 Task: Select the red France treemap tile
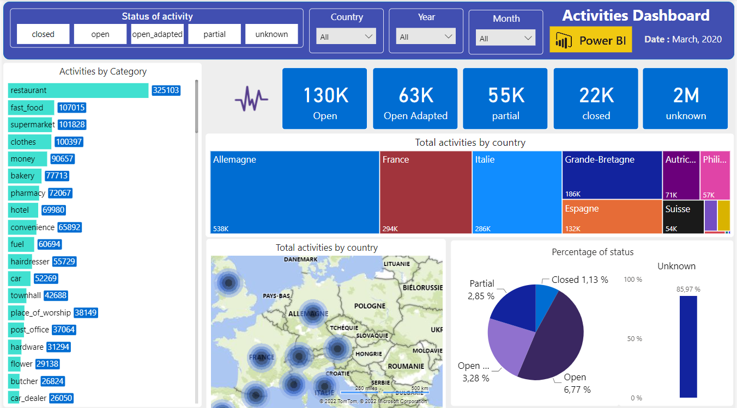[x=426, y=193]
